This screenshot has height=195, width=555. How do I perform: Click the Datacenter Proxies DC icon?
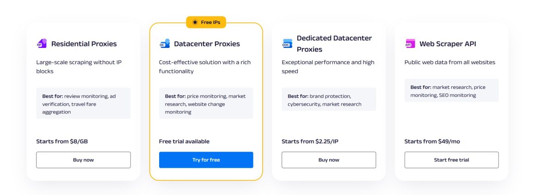pyautogui.click(x=164, y=44)
